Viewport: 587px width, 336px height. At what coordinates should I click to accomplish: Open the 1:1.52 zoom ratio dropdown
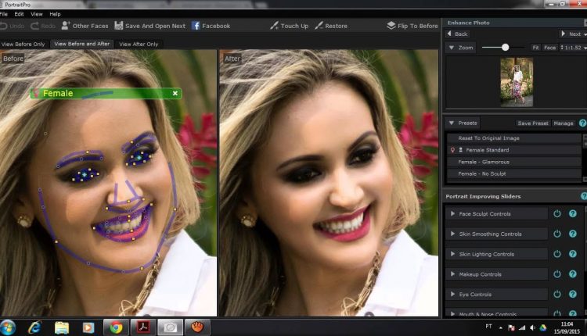click(x=573, y=48)
